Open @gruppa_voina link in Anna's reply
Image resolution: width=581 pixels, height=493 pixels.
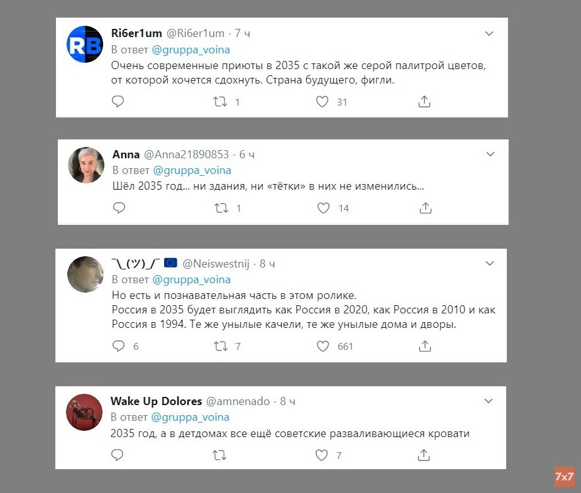click(x=192, y=170)
